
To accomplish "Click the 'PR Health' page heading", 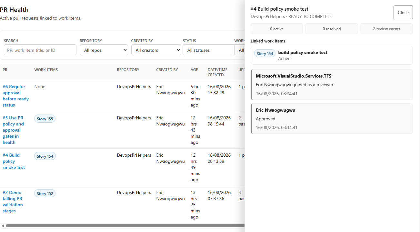I will (x=14, y=10).
